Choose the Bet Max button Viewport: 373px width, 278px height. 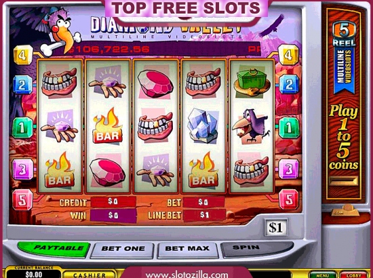click(x=187, y=250)
